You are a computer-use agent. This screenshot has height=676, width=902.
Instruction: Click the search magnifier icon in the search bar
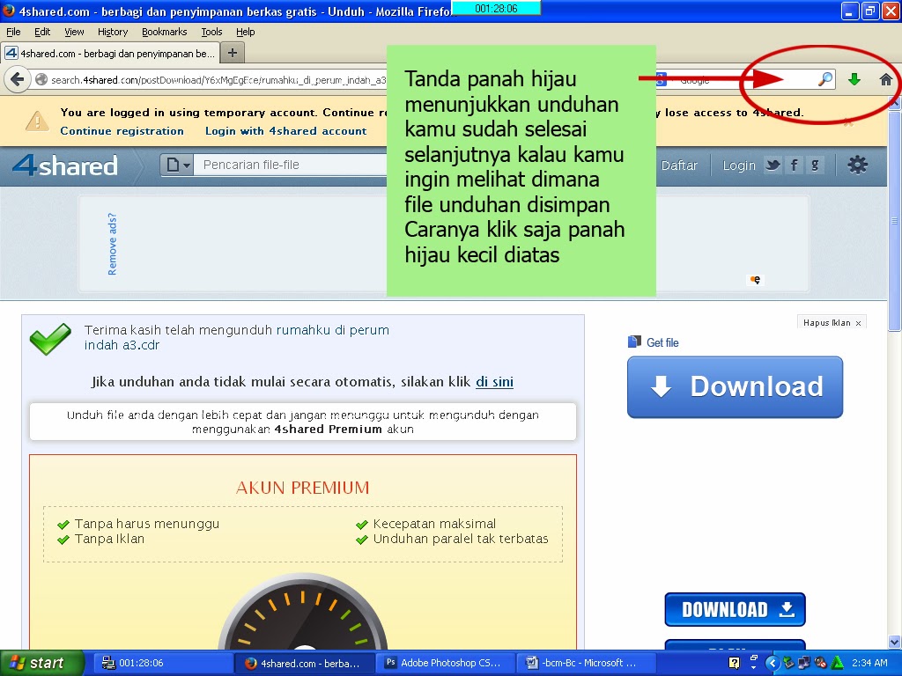tap(825, 78)
